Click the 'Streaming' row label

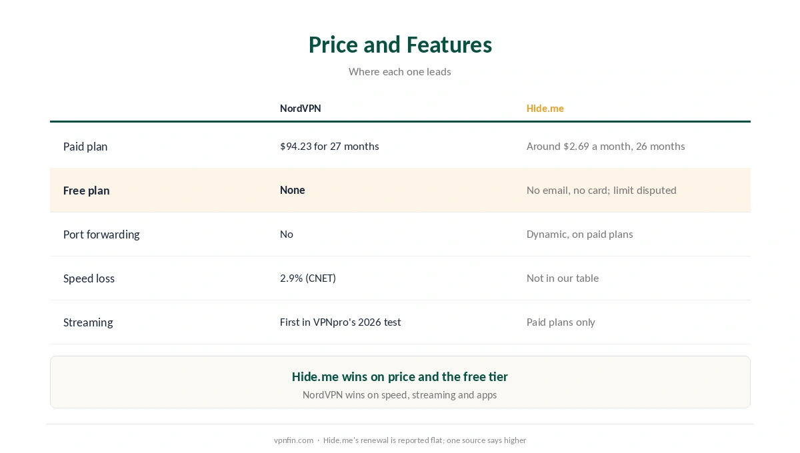pos(88,322)
